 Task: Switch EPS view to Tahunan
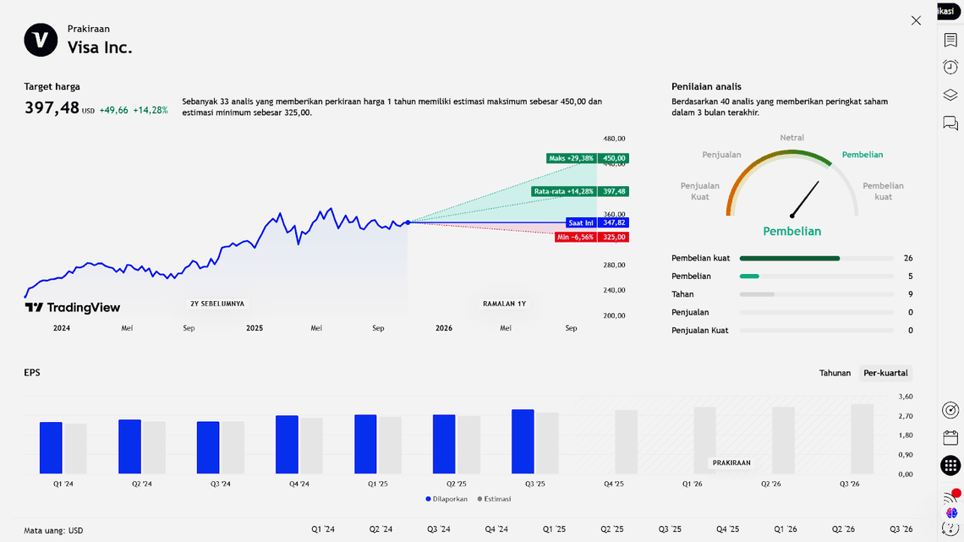tap(835, 373)
